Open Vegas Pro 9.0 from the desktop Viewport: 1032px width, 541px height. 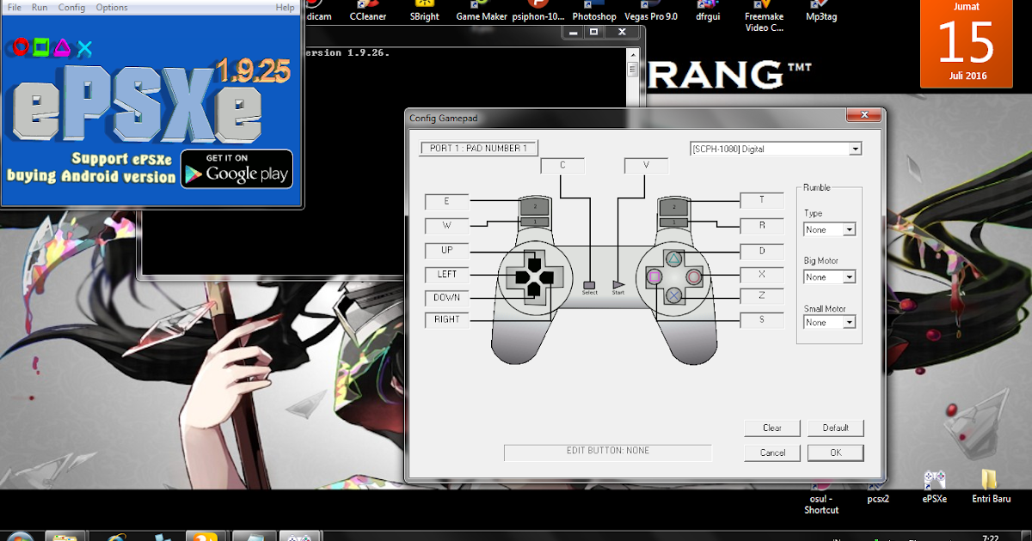click(x=652, y=11)
